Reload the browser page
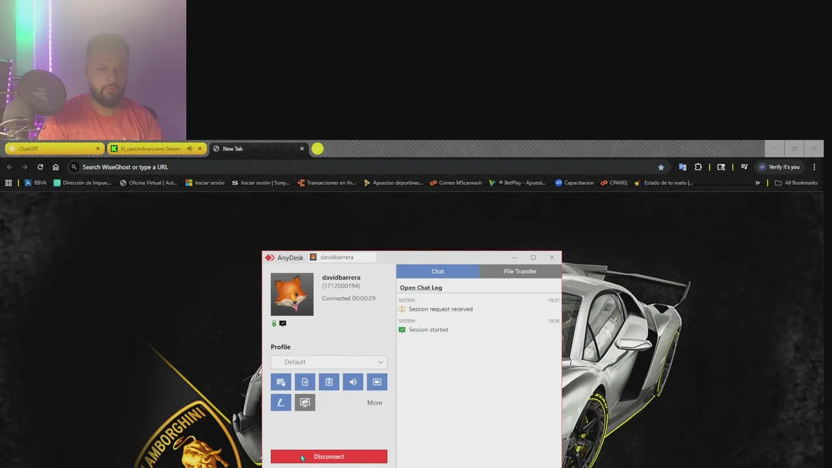Image resolution: width=832 pixels, height=468 pixels. [40, 167]
